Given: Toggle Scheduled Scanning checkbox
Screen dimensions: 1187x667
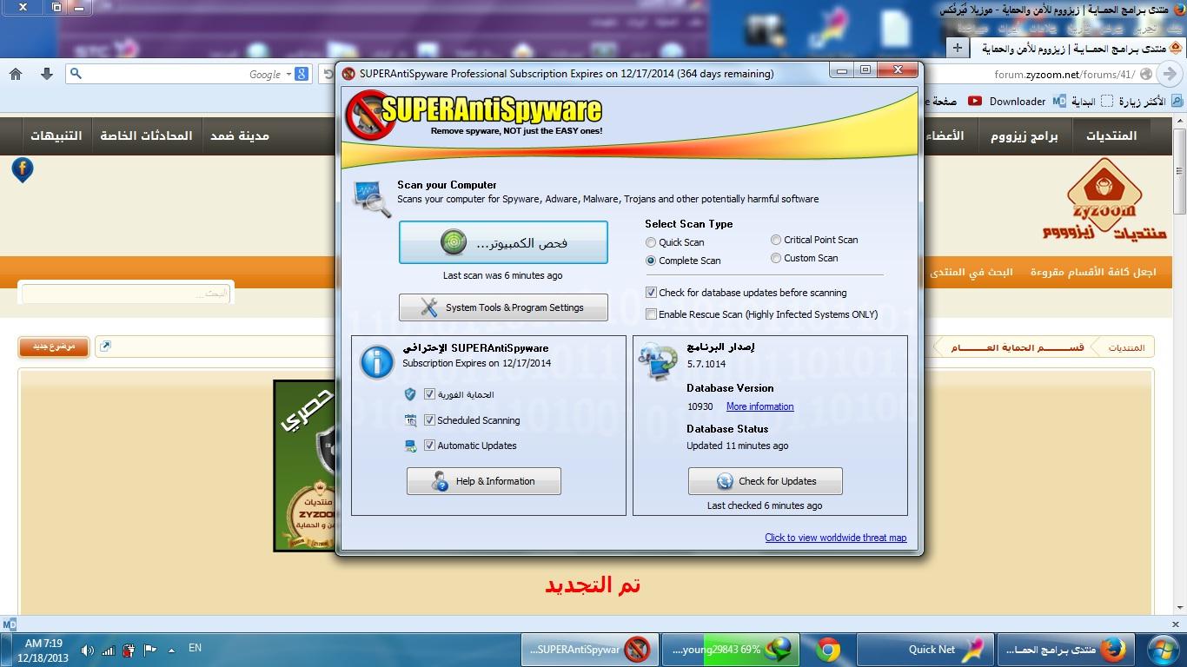Looking at the screenshot, I should 429,420.
